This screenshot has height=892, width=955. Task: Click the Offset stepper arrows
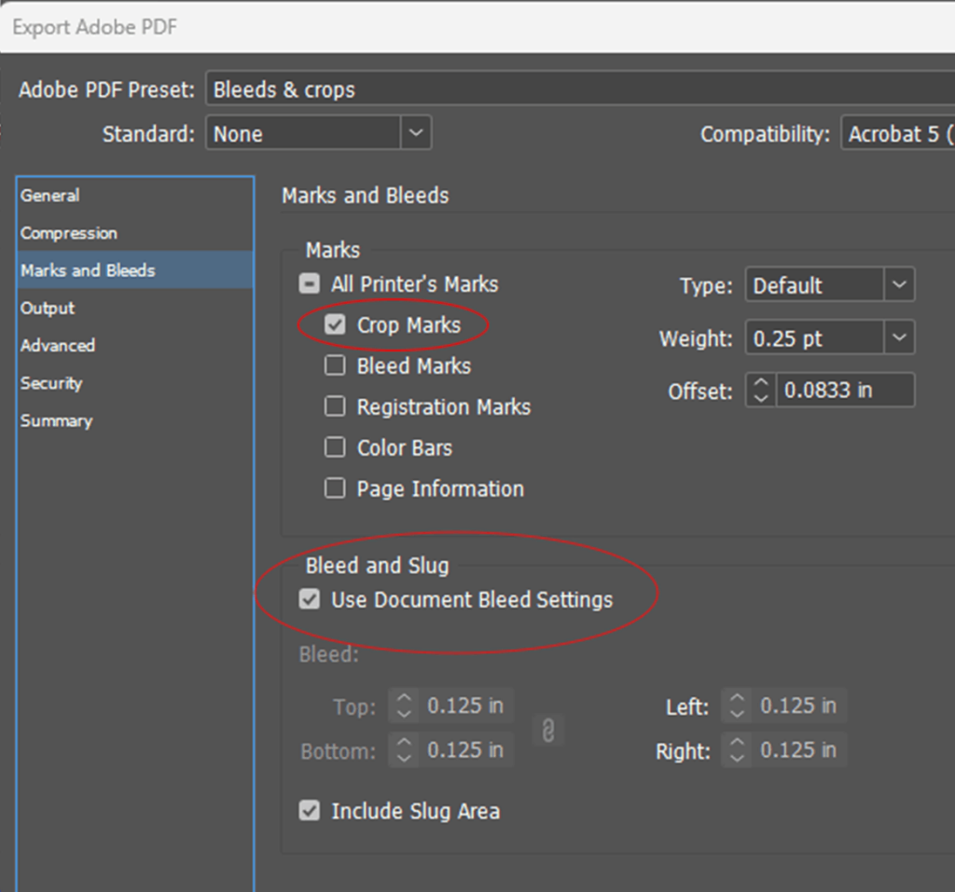761,391
